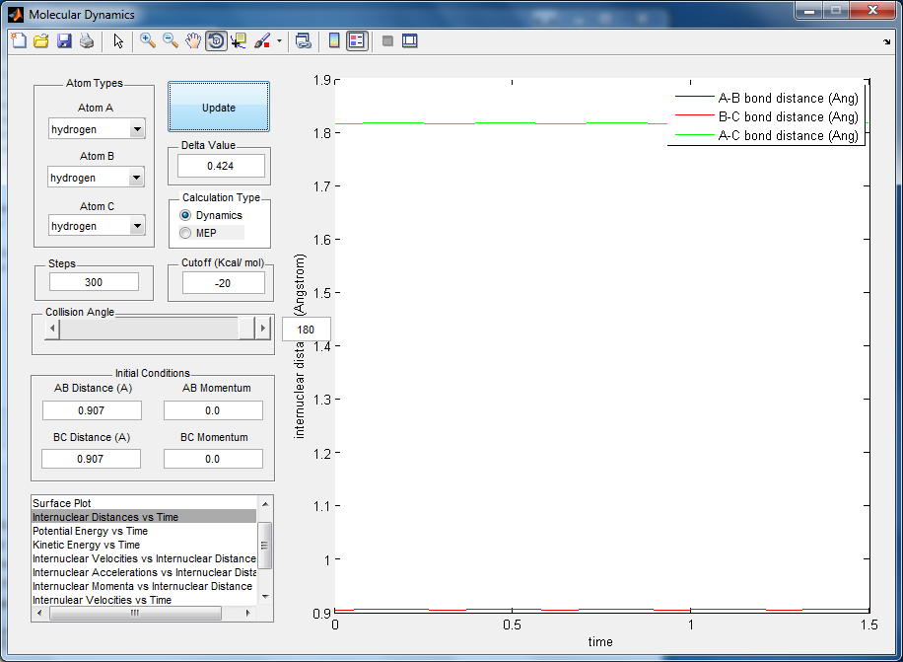The height and width of the screenshot is (662, 903).
Task: Toggle the Insert Legend toolbar icon
Action: pyautogui.click(x=357, y=40)
